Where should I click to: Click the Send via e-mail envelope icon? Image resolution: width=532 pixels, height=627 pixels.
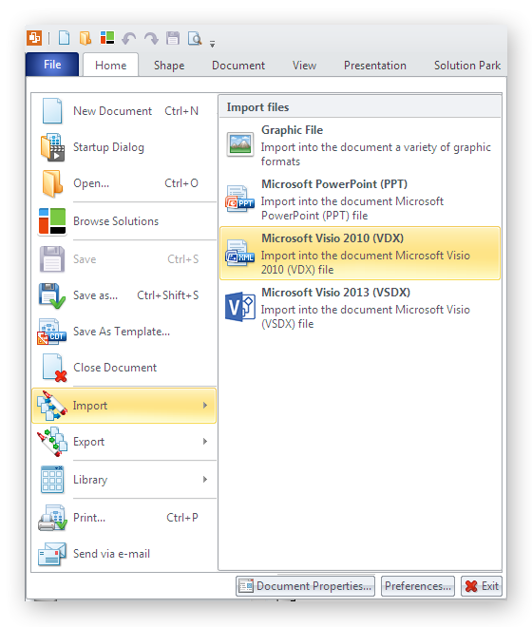52,554
